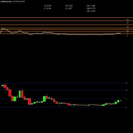Click the OH: 6.78 value

point(91,9)
